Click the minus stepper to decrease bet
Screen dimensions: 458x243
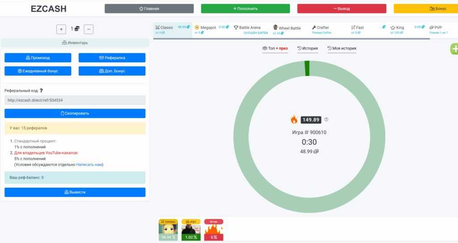(x=89, y=29)
